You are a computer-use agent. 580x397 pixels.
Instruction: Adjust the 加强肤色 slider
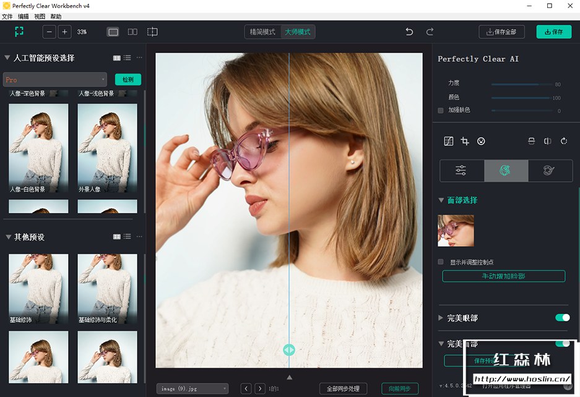(521, 110)
